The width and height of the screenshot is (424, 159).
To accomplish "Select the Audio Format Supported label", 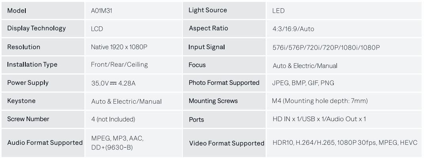I will pyautogui.click(x=45, y=143).
